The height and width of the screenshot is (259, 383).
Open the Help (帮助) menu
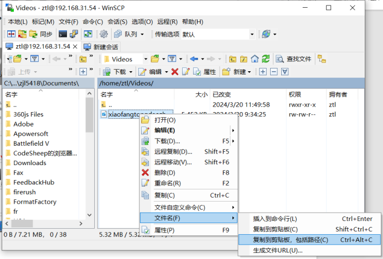tap(193, 22)
